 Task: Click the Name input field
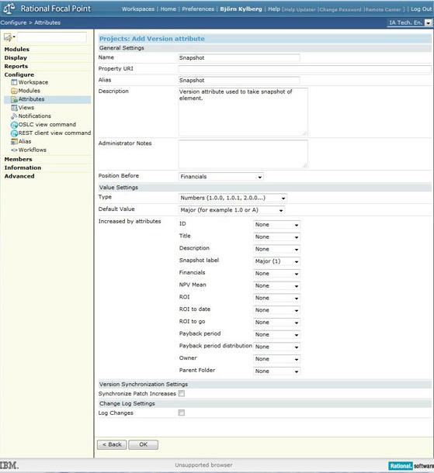tap(239, 58)
